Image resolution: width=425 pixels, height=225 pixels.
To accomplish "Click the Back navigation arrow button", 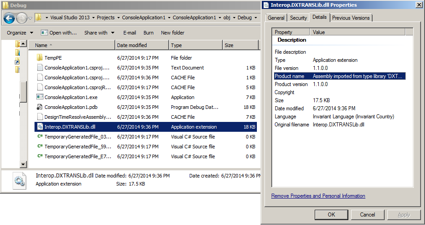I will [9, 18].
